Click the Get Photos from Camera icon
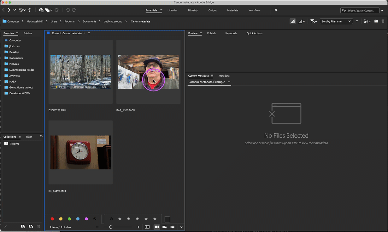Screen dimensions: 388x232 pos(41,10)
